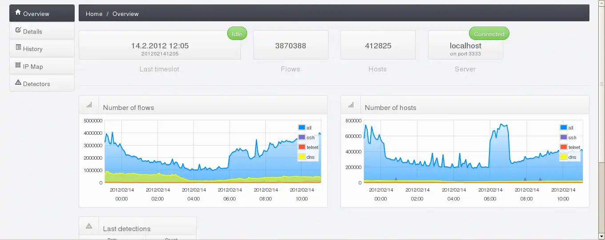Click the bar chart icon of Number of hosts
Viewport: 605px width, 240px height.
[x=351, y=105]
